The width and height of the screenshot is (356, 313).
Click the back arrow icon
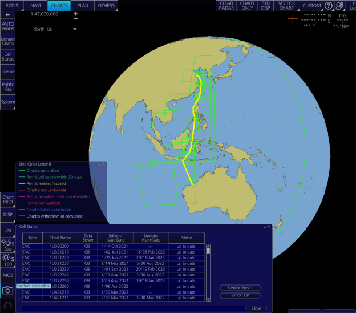click(x=7, y=15)
